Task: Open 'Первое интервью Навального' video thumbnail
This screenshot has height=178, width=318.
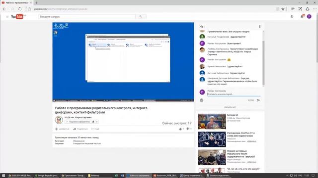Action: 212,157
